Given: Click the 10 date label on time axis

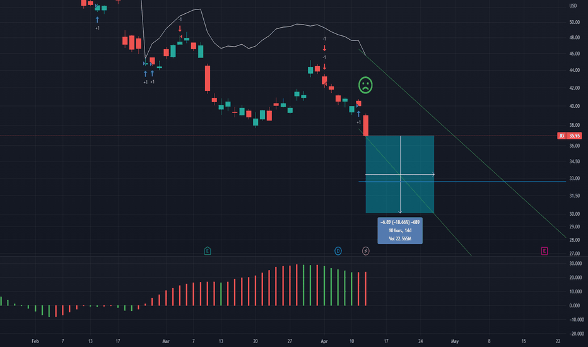Looking at the screenshot, I should tap(351, 341).
